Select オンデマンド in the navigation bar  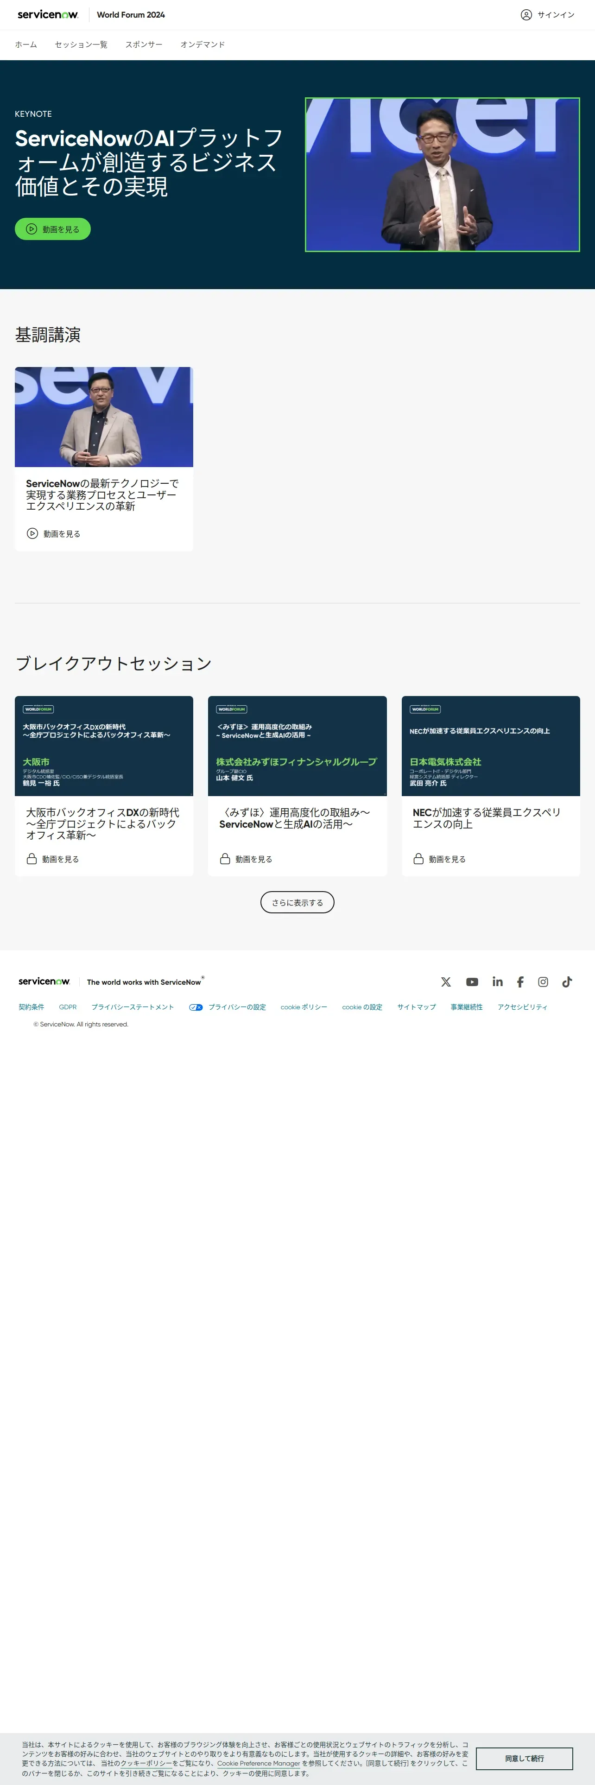(x=203, y=44)
